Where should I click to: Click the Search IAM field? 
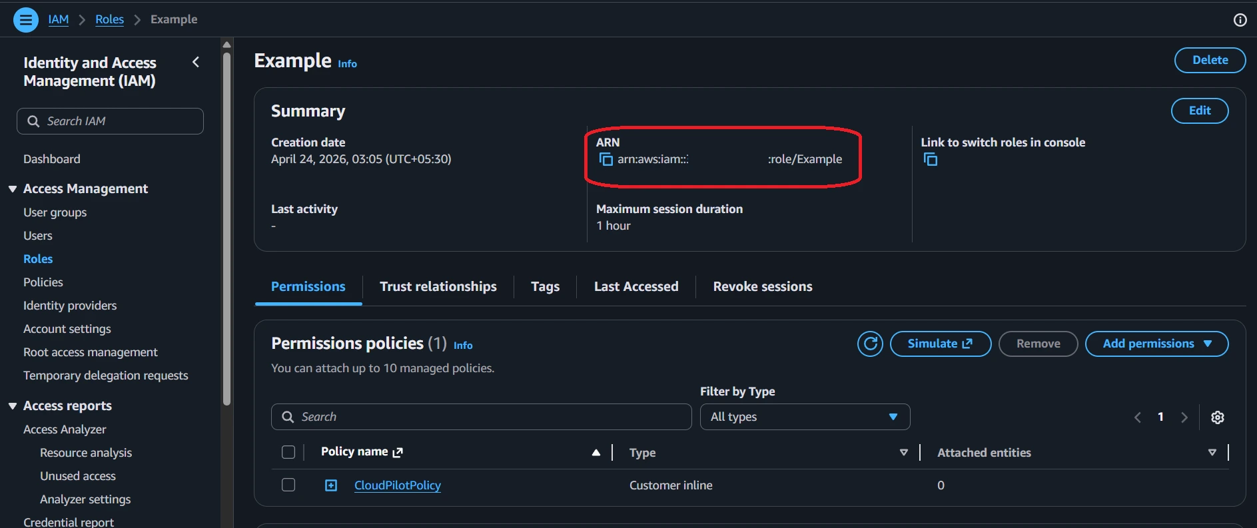click(110, 121)
